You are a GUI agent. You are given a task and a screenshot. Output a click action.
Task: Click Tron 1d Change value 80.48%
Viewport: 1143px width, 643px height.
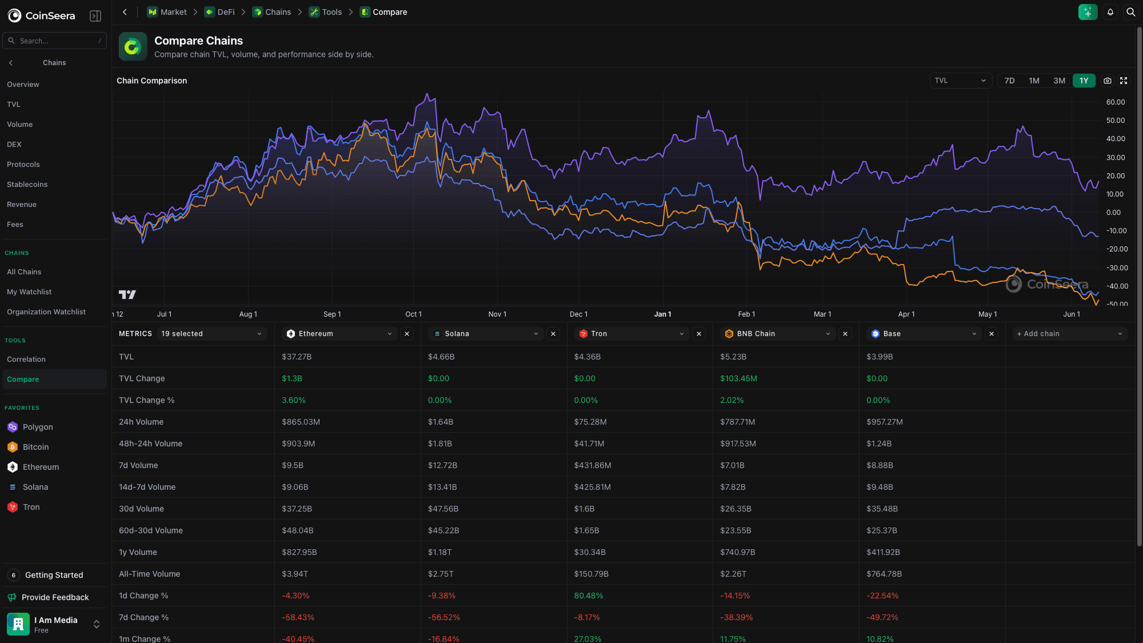pos(589,596)
